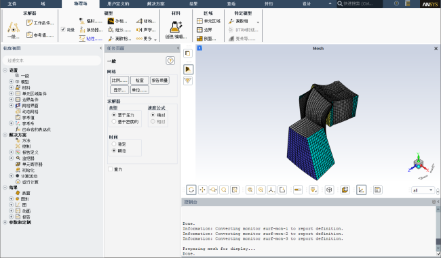Screen dimensions: 441x258
Task: Click the fit to window icon
Action: tap(235, 190)
